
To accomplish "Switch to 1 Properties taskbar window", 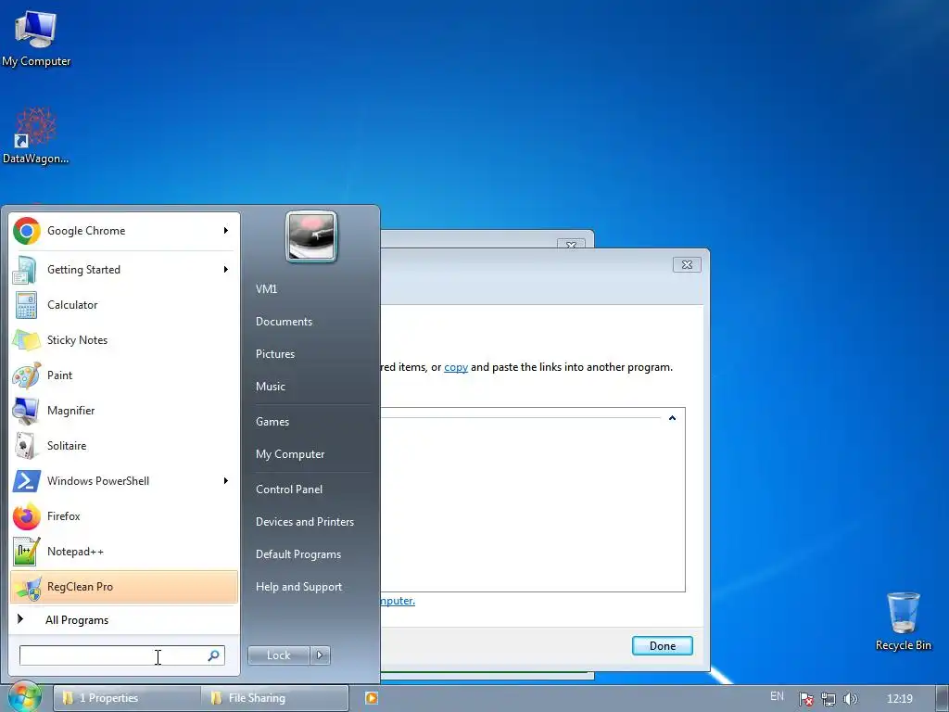I will point(127,698).
